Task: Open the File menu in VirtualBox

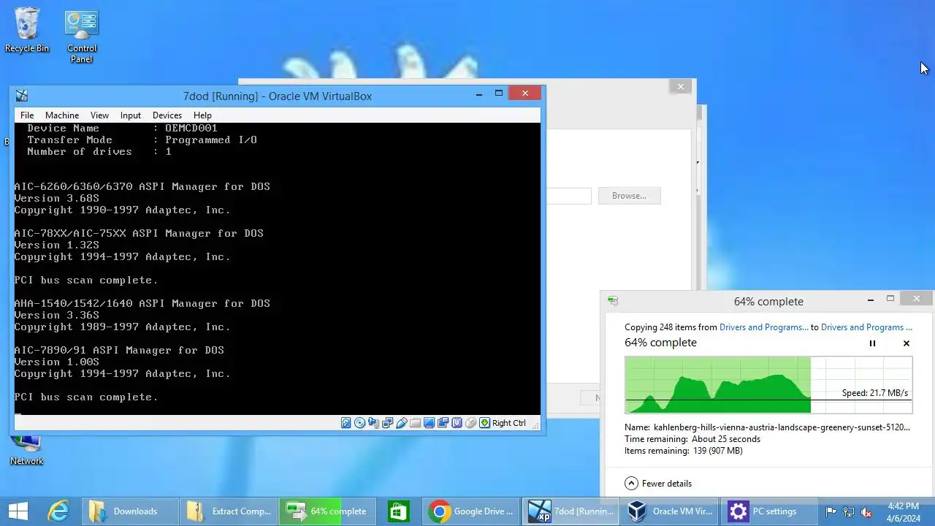Action: pyautogui.click(x=27, y=115)
